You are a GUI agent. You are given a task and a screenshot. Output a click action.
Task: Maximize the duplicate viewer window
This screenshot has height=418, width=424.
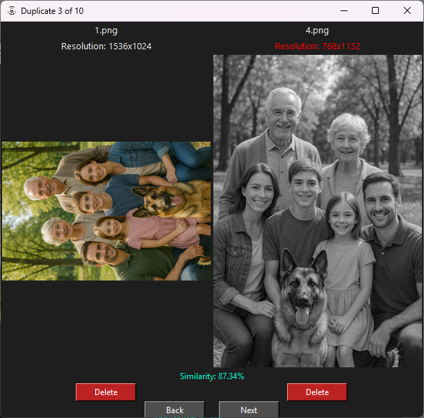tap(375, 11)
